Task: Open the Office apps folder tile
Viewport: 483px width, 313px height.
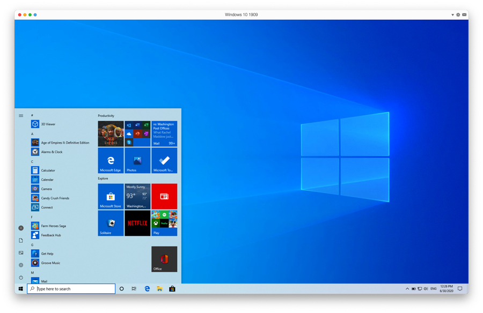Action: click(137, 133)
